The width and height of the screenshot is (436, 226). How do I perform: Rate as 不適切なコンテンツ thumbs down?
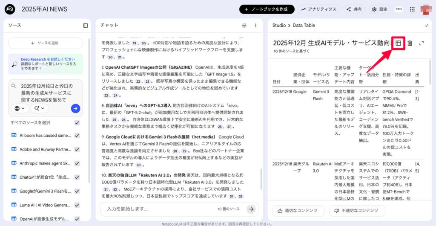[357, 211]
